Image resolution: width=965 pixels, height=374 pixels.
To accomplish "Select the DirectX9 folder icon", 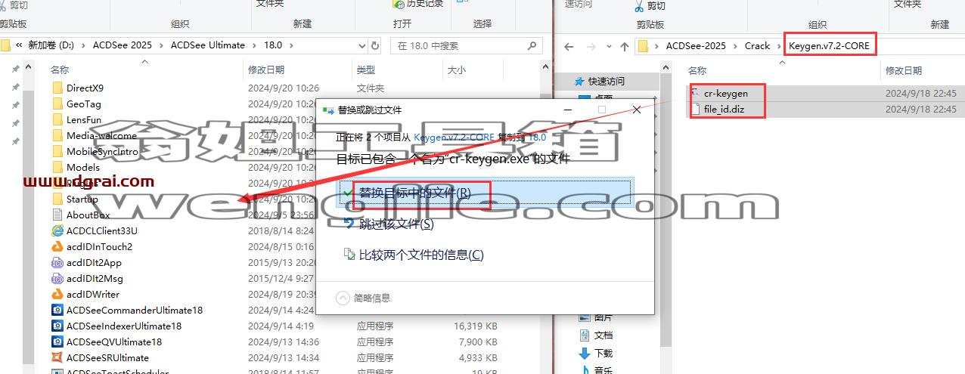I will click(57, 88).
